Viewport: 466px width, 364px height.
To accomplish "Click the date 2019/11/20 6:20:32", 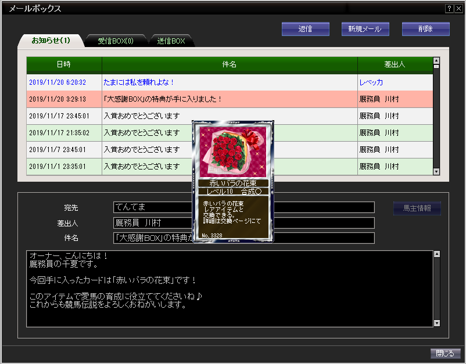I will click(58, 82).
